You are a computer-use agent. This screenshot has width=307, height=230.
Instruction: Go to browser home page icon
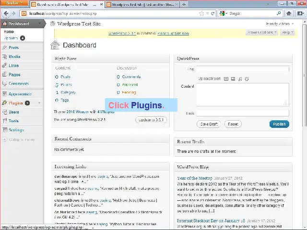pyautogui.click(x=289, y=13)
